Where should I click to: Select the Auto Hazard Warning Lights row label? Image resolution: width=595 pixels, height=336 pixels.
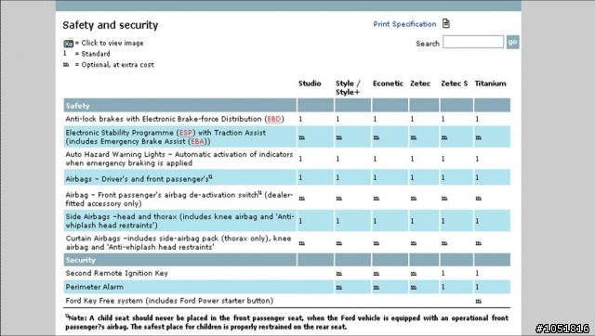point(179,159)
